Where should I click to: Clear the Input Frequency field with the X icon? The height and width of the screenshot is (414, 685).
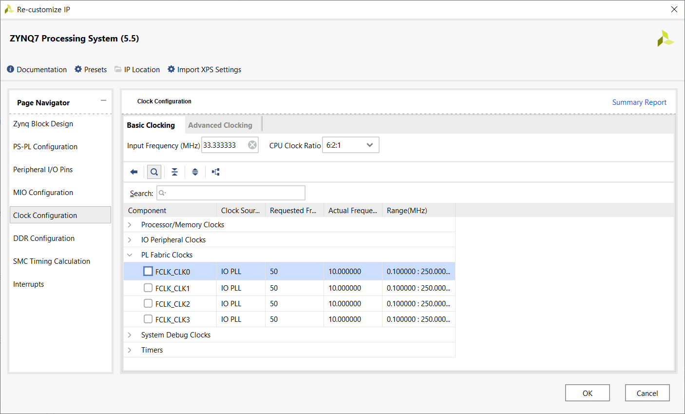[252, 145]
